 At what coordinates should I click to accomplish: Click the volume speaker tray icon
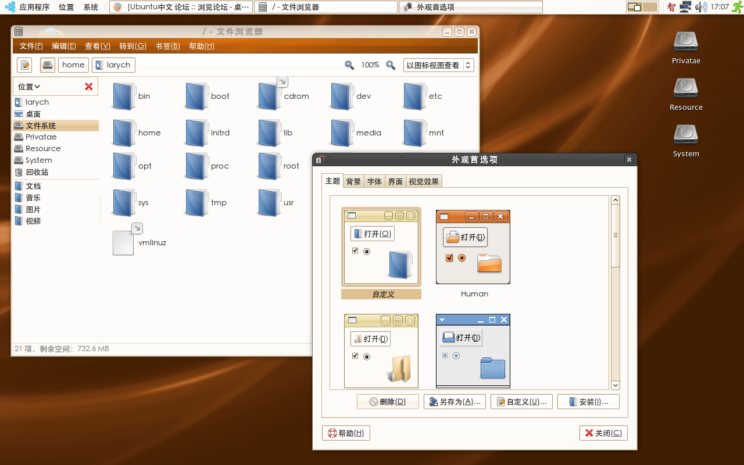(701, 7)
